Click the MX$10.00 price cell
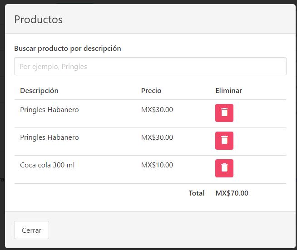Image resolution: width=297 pixels, height=250 pixels. (x=157, y=165)
